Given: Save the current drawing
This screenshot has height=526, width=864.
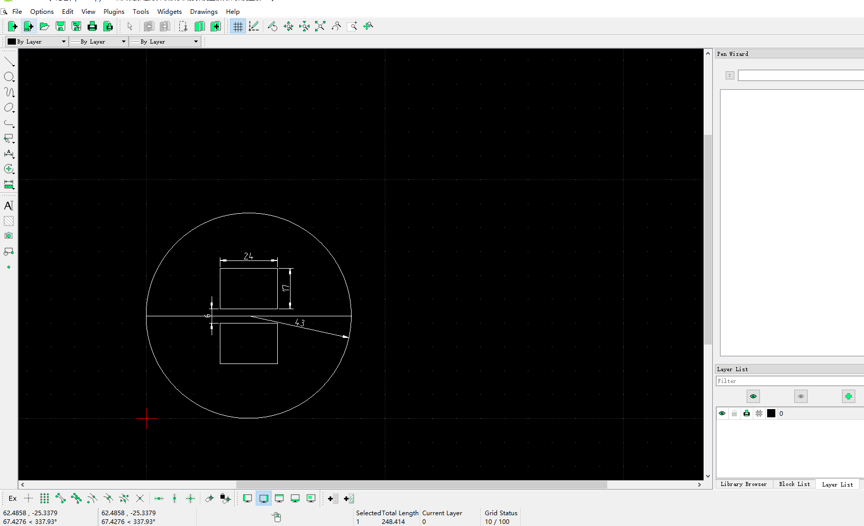Looking at the screenshot, I should 60,26.
